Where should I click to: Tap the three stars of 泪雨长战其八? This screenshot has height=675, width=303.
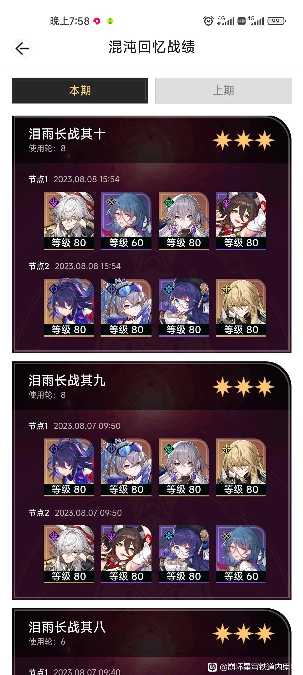(x=244, y=634)
